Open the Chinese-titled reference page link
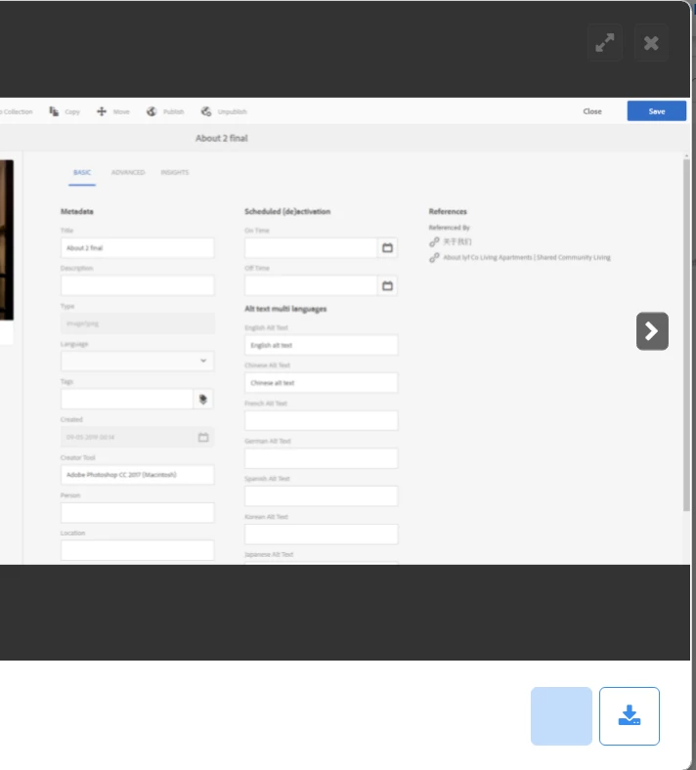Image resolution: width=696 pixels, height=770 pixels. tap(457, 241)
